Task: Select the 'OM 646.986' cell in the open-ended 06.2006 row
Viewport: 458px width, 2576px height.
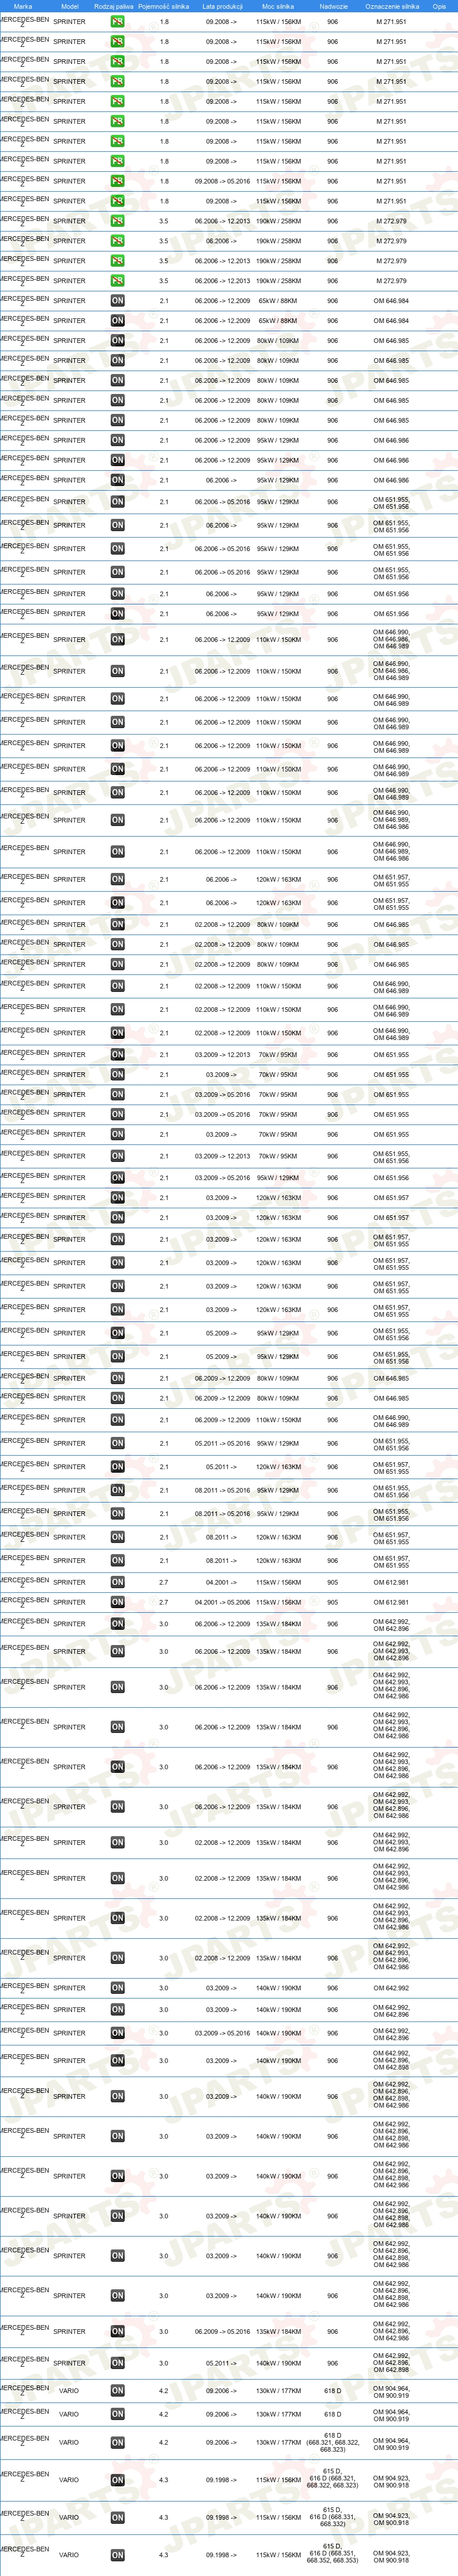Action: pos(391,480)
